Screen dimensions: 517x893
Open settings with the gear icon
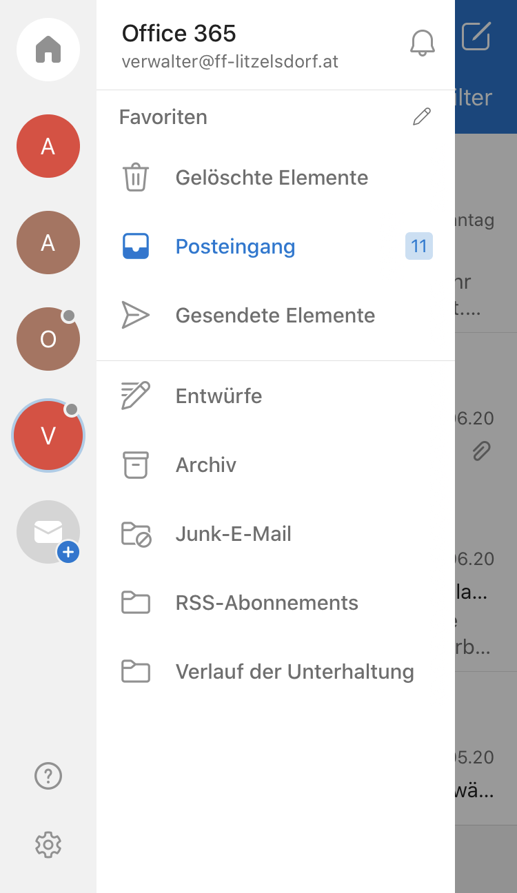48,844
